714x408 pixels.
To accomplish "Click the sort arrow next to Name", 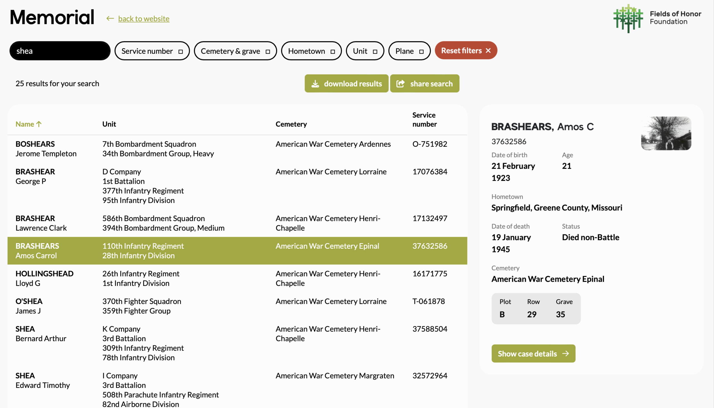I will tap(39, 124).
